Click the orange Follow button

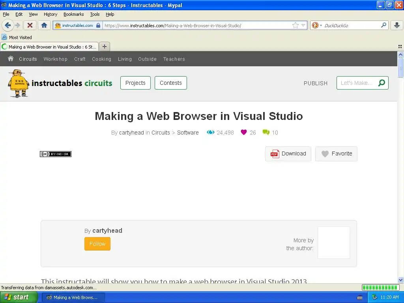click(97, 244)
